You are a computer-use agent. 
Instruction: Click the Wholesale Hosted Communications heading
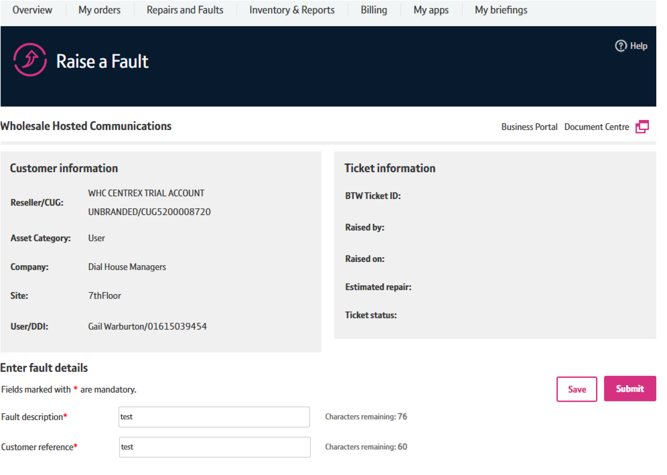pos(86,126)
